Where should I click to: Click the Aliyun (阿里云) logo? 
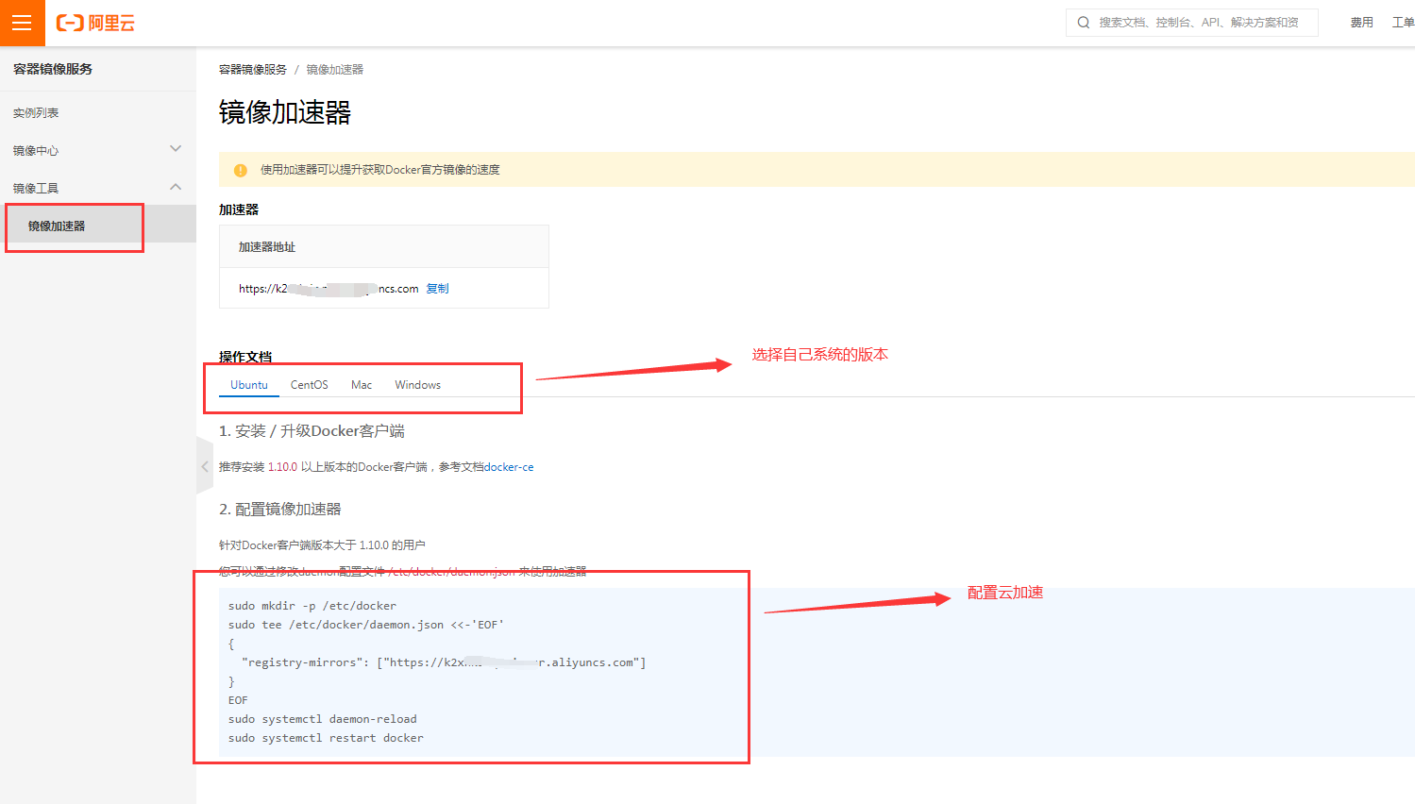(93, 23)
